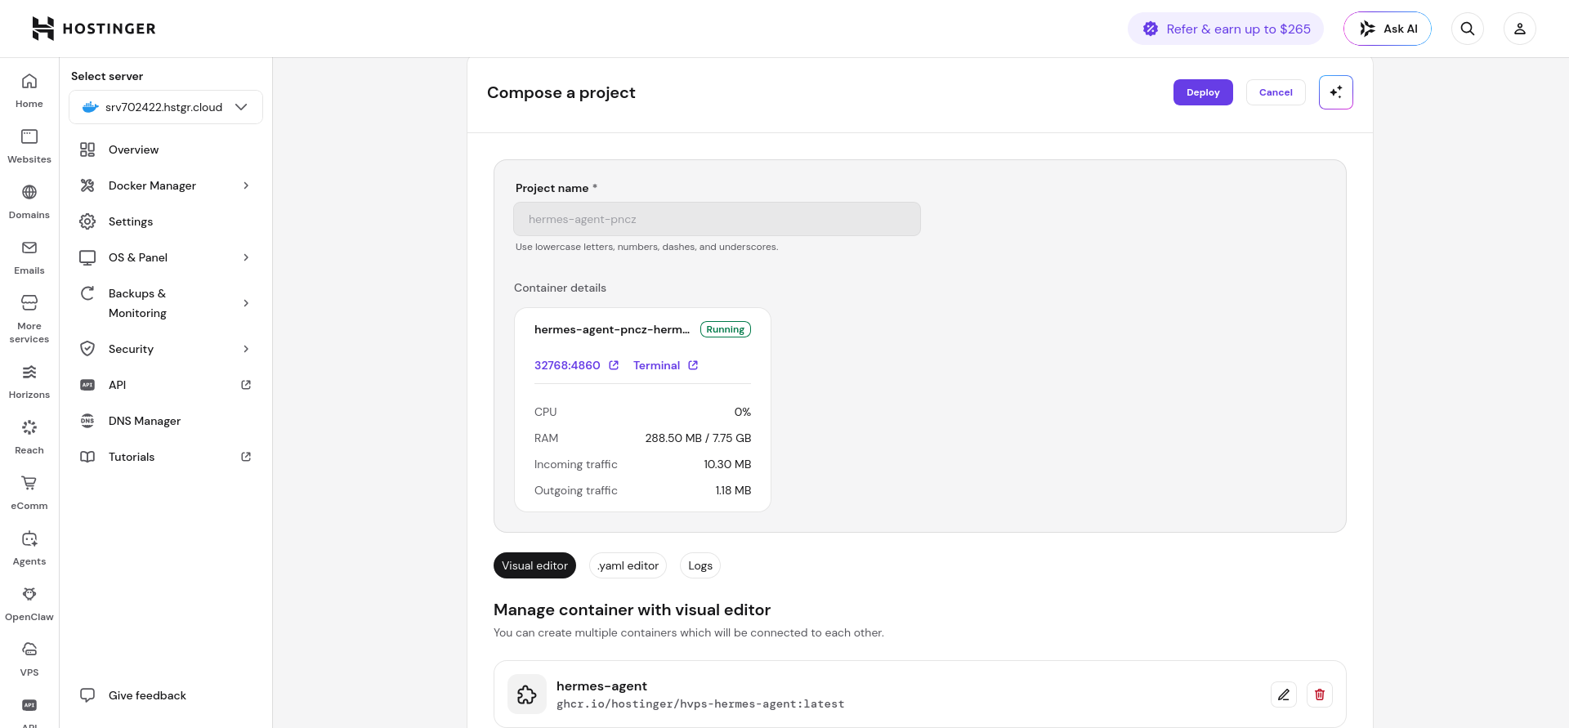This screenshot has width=1569, height=728.
Task: Switch to Logs tab
Action: (700, 565)
